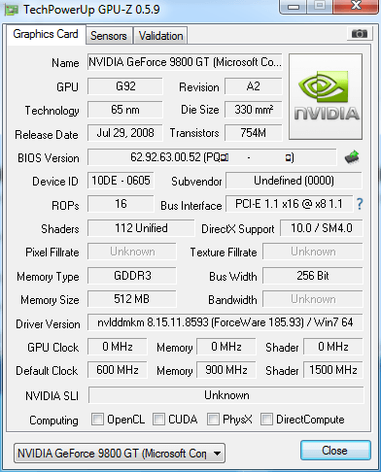Click the Shaders field 112 Unified

click(x=141, y=228)
